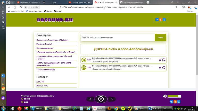Open the Windows Start button

(3, 109)
